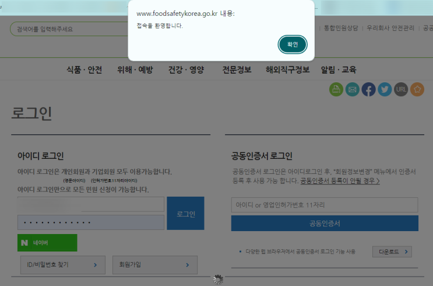The image size is (433, 286).
Task: Add page to favorites star icon
Action: 417,89
